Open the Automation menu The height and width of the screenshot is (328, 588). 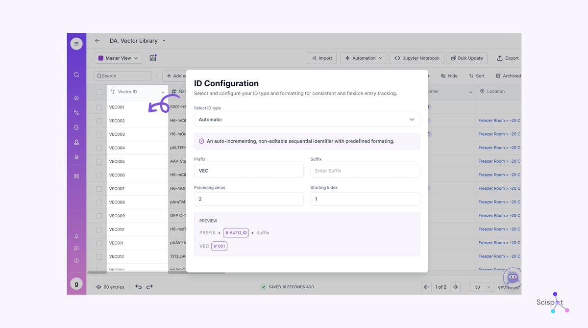coord(363,58)
